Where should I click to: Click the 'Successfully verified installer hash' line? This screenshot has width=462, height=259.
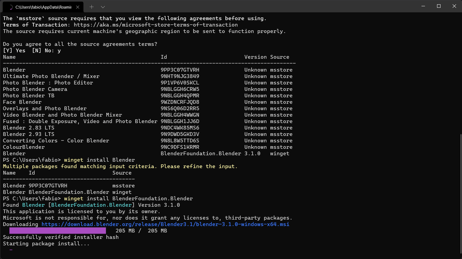coord(60,237)
